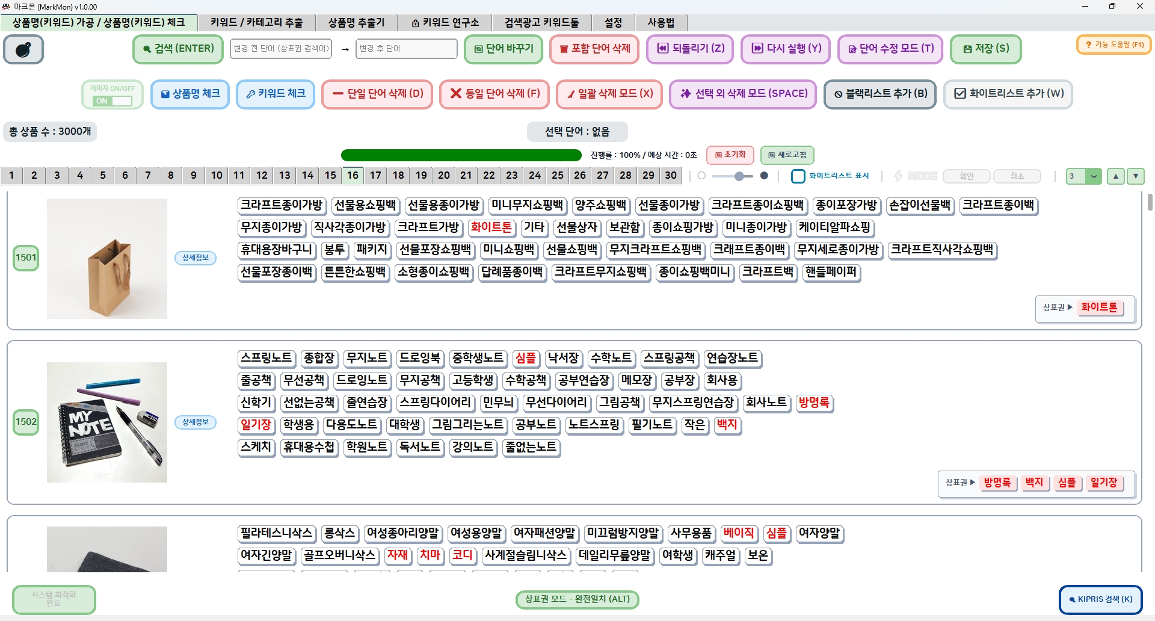1155x621 pixels.
Task: Click the 다시 실행 (Y) redo button
Action: pyautogui.click(x=786, y=49)
